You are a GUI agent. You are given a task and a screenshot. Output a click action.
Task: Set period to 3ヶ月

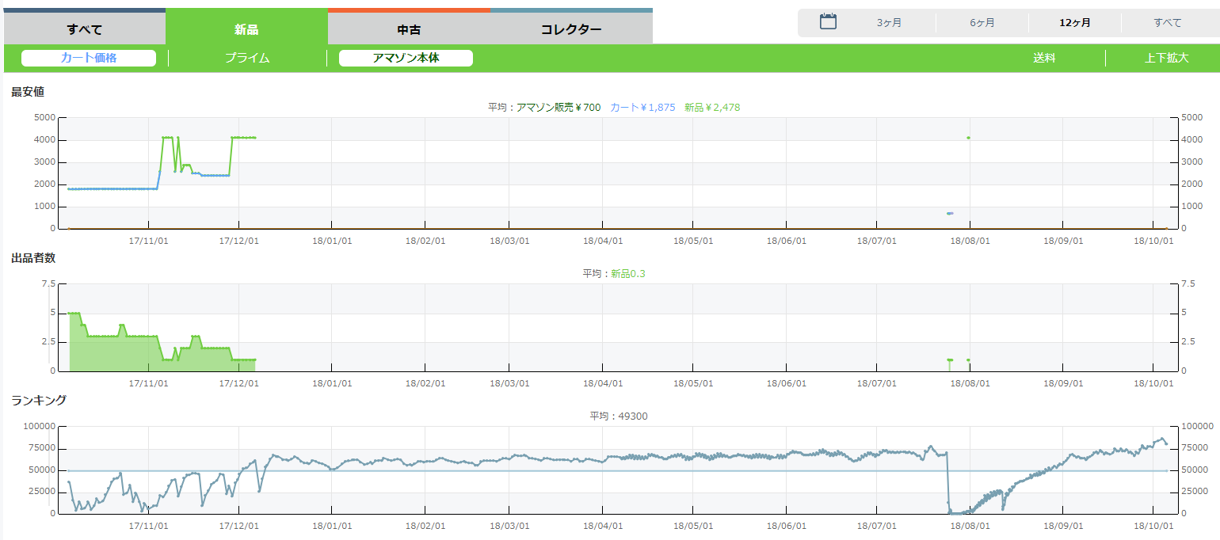coord(889,22)
